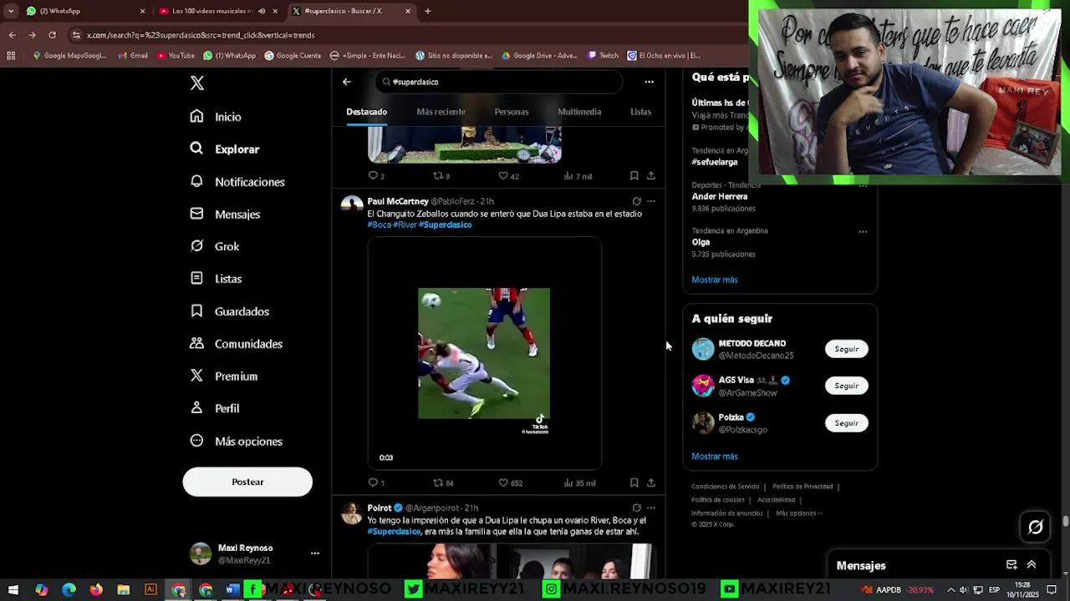Open #Boca hashtag link

point(380,225)
